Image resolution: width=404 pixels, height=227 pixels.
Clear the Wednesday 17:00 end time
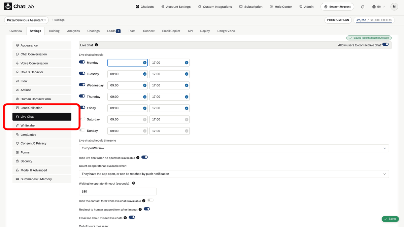click(x=186, y=85)
